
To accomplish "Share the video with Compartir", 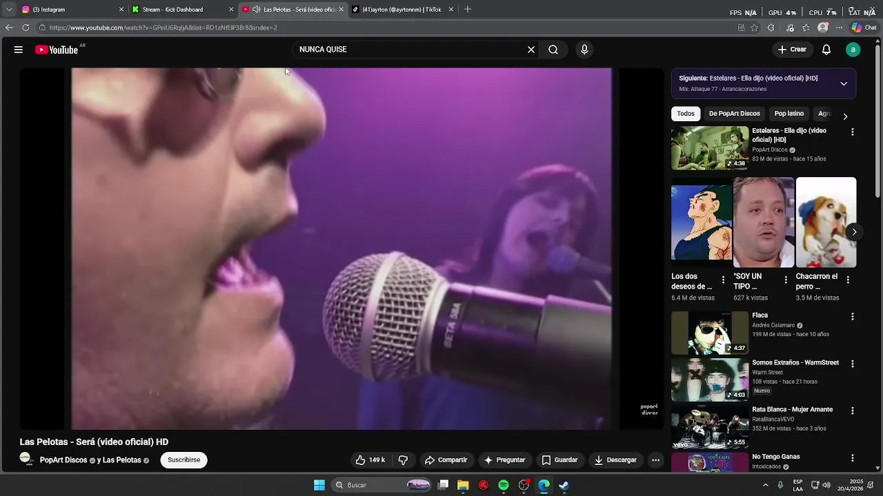I will [446, 460].
